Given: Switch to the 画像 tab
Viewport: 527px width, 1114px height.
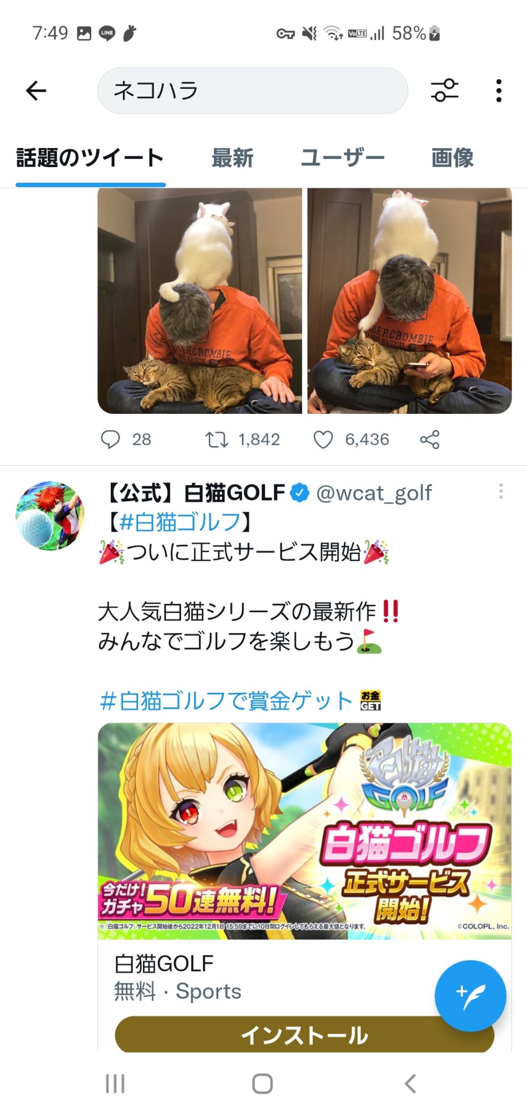Looking at the screenshot, I should point(452,158).
